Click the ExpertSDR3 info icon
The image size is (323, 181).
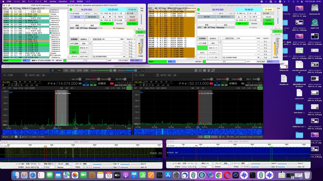(x=209, y=71)
